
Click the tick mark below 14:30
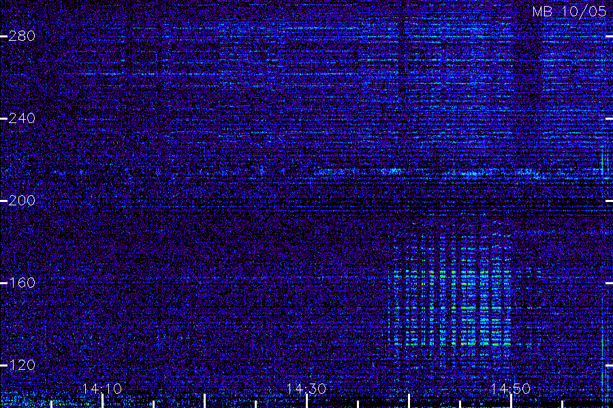click(x=307, y=401)
